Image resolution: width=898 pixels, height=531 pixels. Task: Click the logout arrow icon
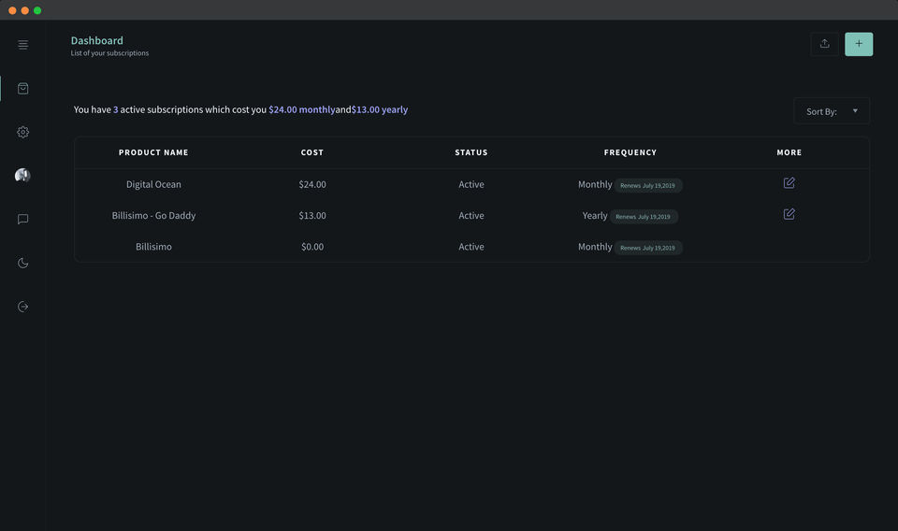[x=22, y=307]
